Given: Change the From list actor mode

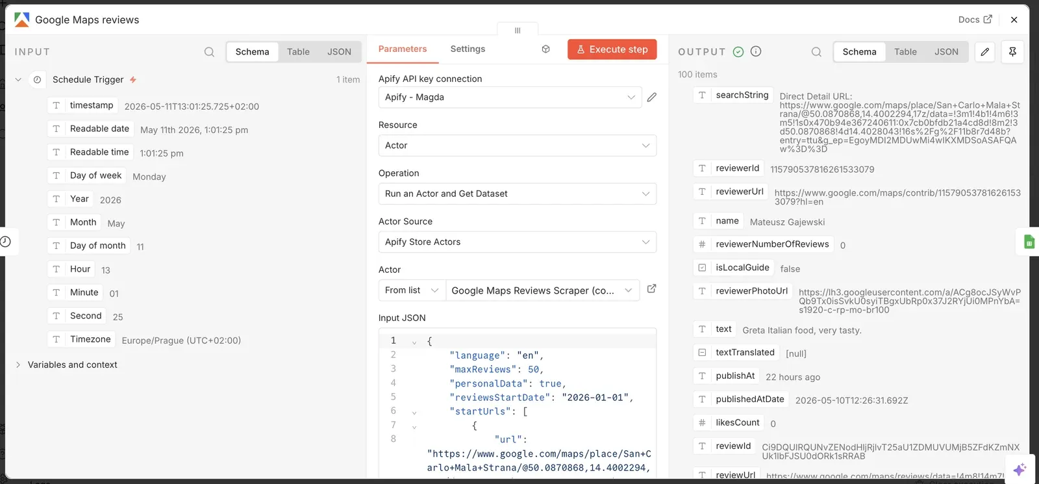Looking at the screenshot, I should point(412,290).
